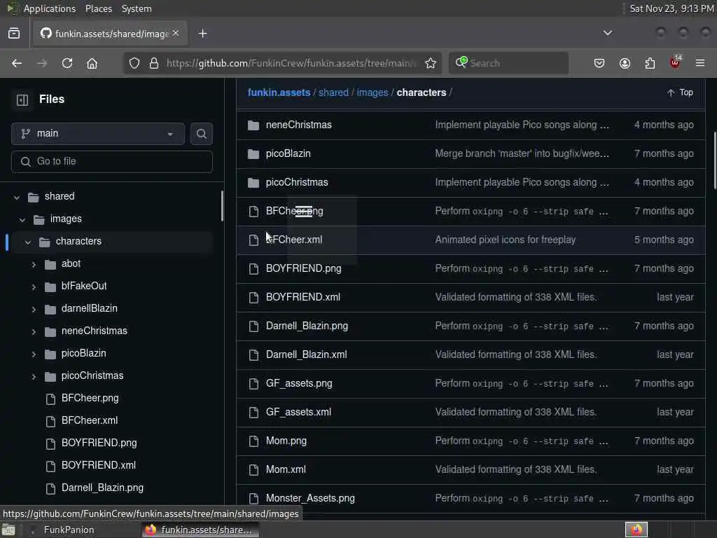
Task: Open the Pocket save icon
Action: point(599,63)
